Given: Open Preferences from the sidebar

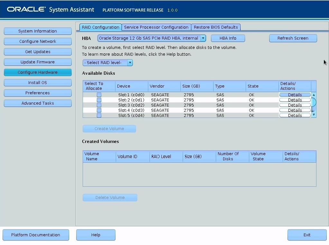Looking at the screenshot, I should pos(38,93).
